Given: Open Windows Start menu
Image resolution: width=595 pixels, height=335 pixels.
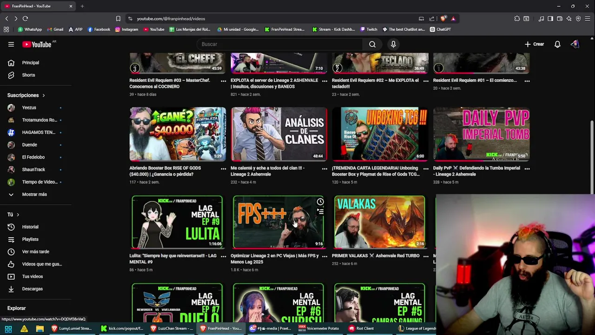Looking at the screenshot, I should tap(8, 328).
